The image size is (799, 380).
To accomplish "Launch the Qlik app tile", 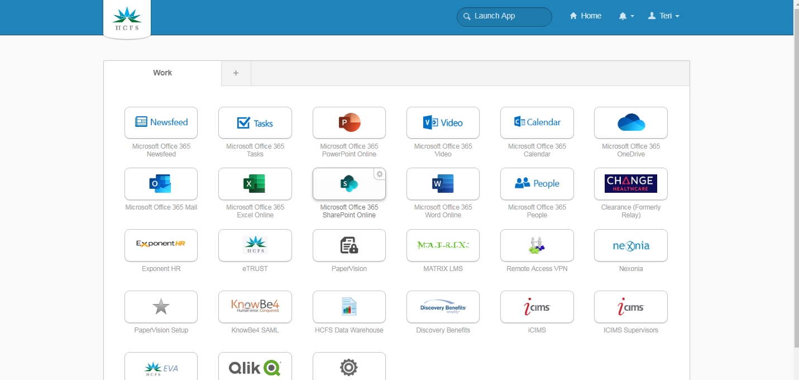I will [255, 367].
